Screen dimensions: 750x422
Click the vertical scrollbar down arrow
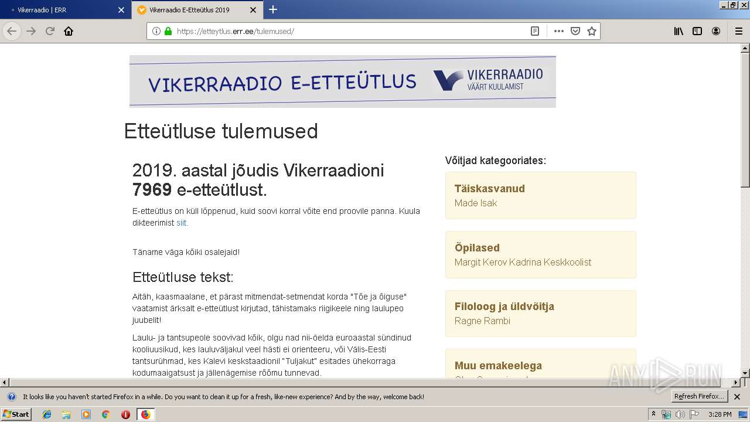click(x=745, y=373)
